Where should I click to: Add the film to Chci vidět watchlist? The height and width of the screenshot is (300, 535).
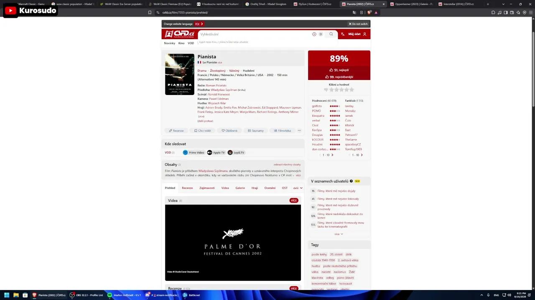pyautogui.click(x=203, y=130)
